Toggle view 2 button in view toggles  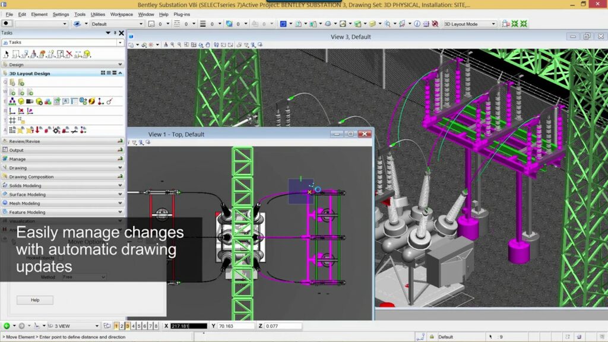(x=122, y=326)
